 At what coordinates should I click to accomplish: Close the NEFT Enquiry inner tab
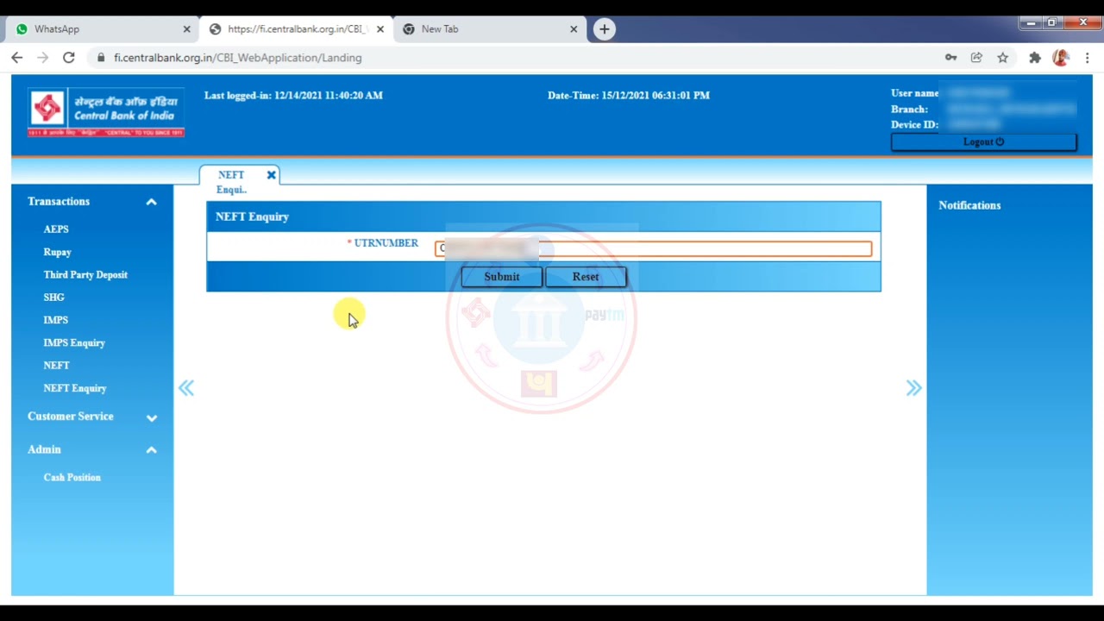271,175
